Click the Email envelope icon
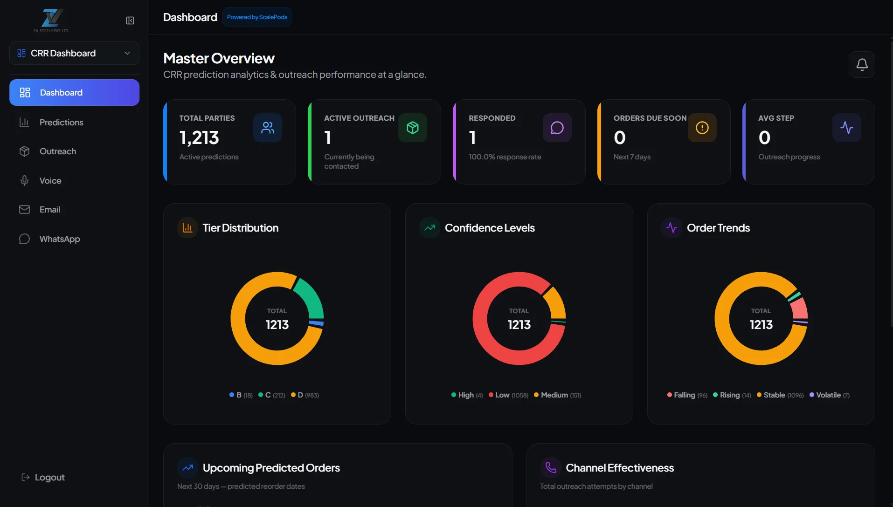The width and height of the screenshot is (893, 507). 24,209
